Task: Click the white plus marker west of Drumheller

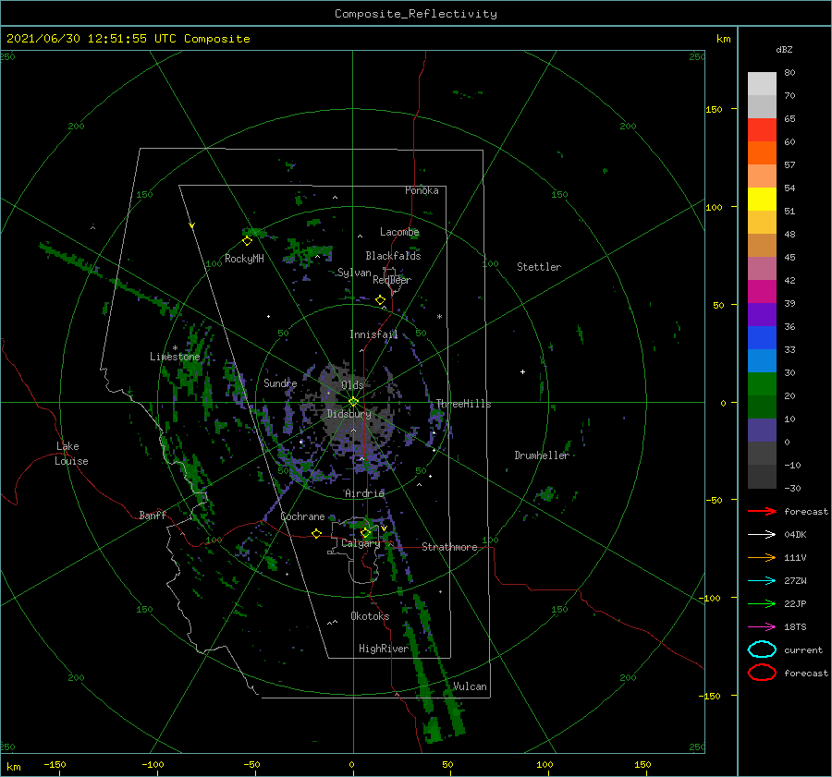Action: point(522,371)
